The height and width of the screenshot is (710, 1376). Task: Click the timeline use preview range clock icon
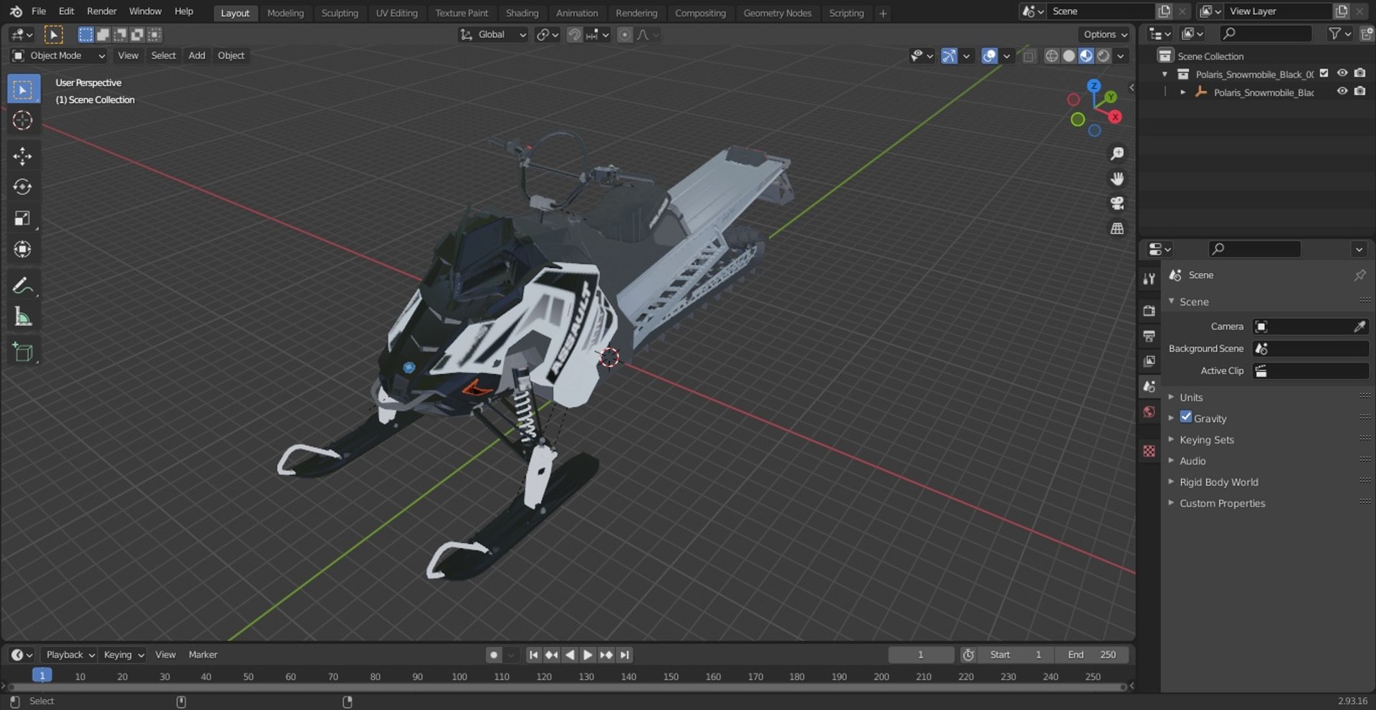(x=968, y=655)
